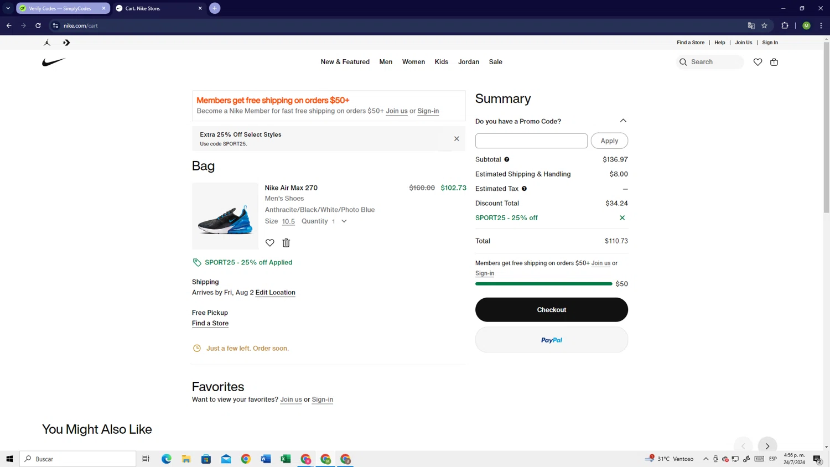Remove the SPORT25 promo code
Image resolution: width=830 pixels, height=467 pixels.
click(x=622, y=218)
